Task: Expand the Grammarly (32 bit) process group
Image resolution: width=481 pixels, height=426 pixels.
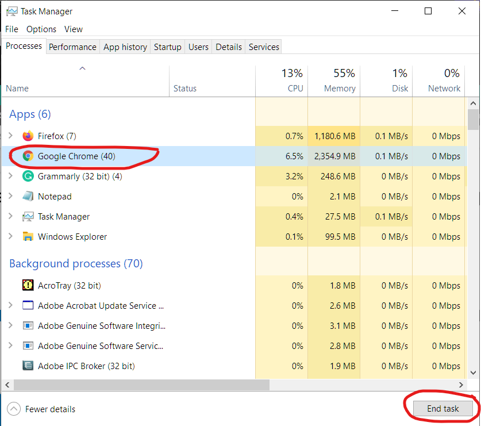Action: (10, 175)
